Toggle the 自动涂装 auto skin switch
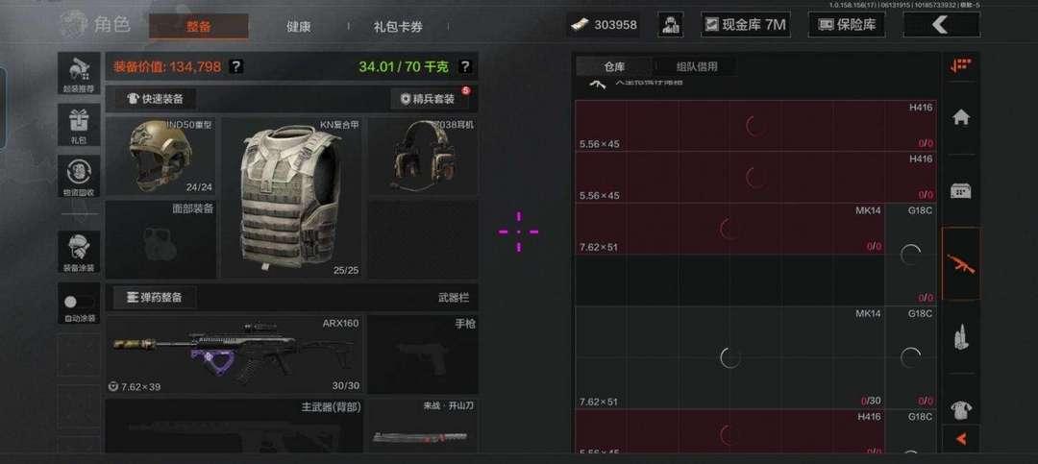Viewport: 1038px width, 464px height. pos(79,304)
